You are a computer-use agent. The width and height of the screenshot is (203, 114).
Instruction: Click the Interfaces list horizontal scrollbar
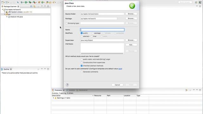(x=102, y=54)
